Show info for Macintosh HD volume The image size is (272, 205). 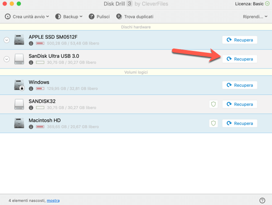[x=31, y=127]
